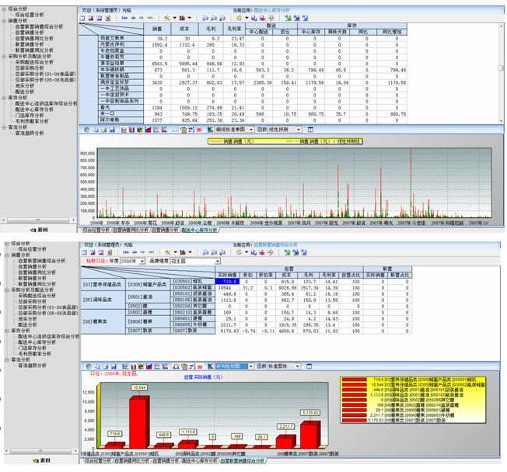Collapse the 销售分析 tree node in upper sidebar
The height and width of the screenshot is (472, 507).
pos(5,19)
